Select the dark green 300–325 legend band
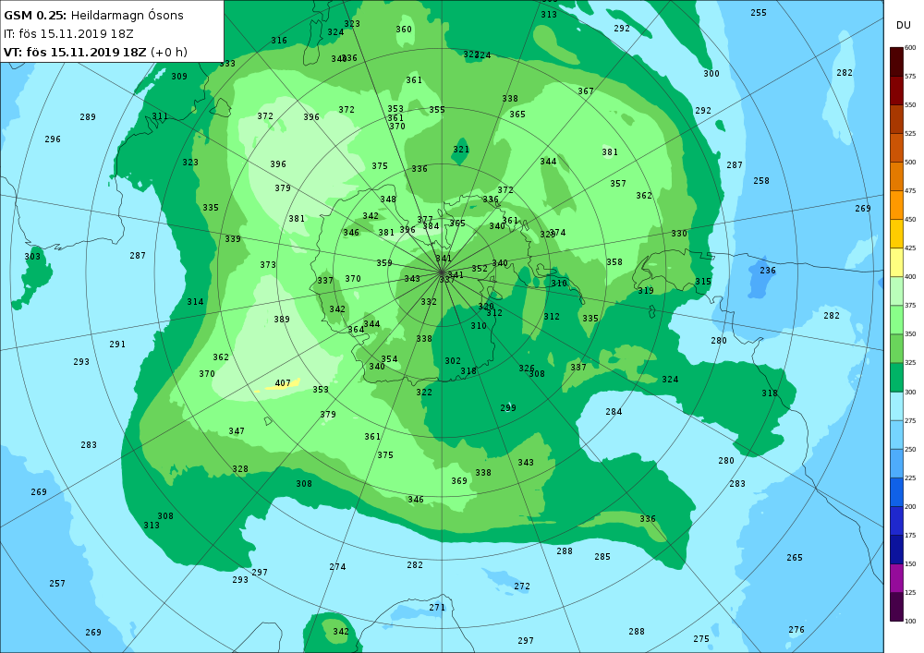Screen dimensions: 924x653 pos(896,378)
